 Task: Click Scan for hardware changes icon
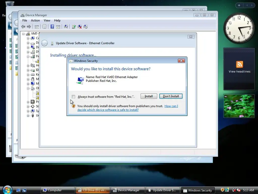66,27
